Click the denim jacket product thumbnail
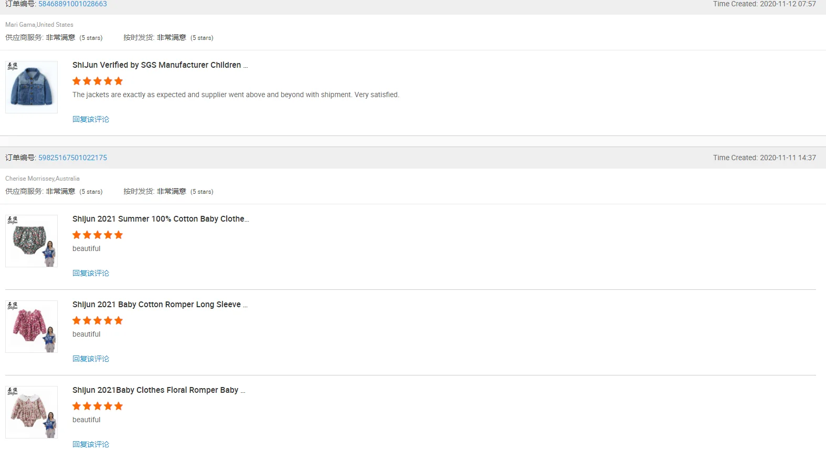The height and width of the screenshot is (449, 826). click(31, 87)
